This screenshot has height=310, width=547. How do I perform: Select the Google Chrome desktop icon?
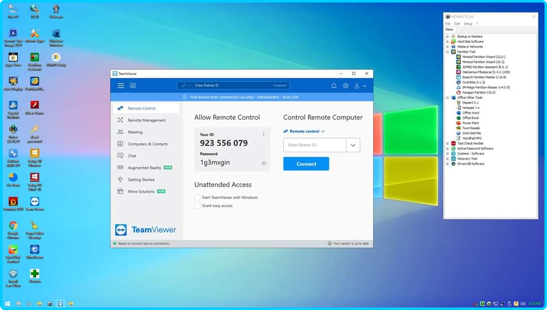pos(13,230)
